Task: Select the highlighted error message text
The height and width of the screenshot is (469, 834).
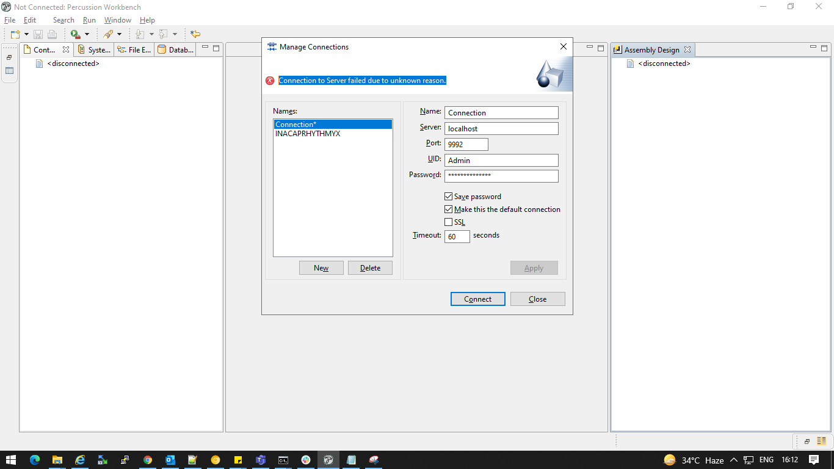Action: click(x=363, y=80)
